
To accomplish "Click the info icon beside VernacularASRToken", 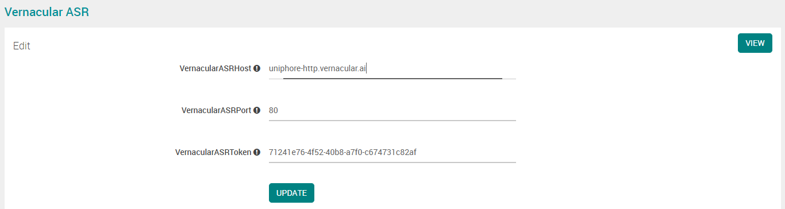I will coord(257,152).
